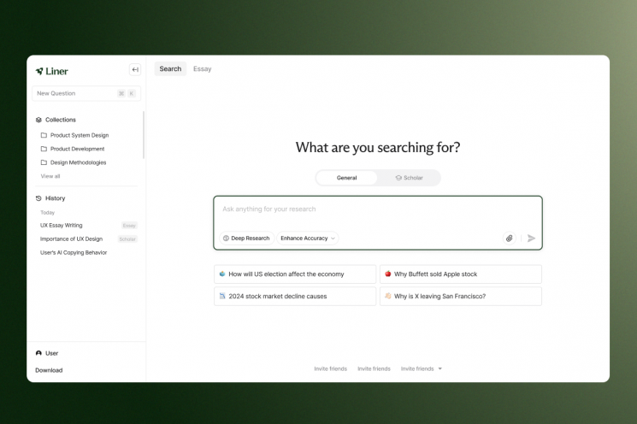Click the send arrow icon

click(531, 238)
